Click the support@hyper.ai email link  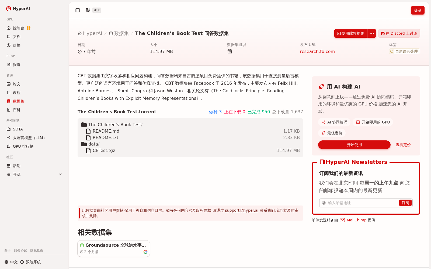(x=242, y=210)
